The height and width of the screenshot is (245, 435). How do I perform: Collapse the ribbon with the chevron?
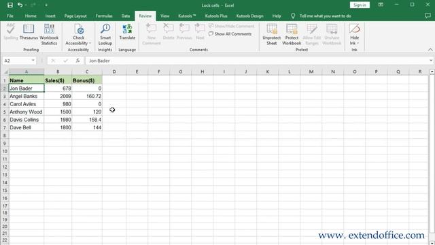[430, 50]
